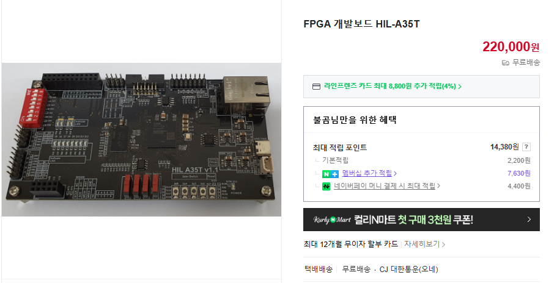
Task: Click the chevron after 네이버페이 머니 최대 적립
Action: click(439, 185)
